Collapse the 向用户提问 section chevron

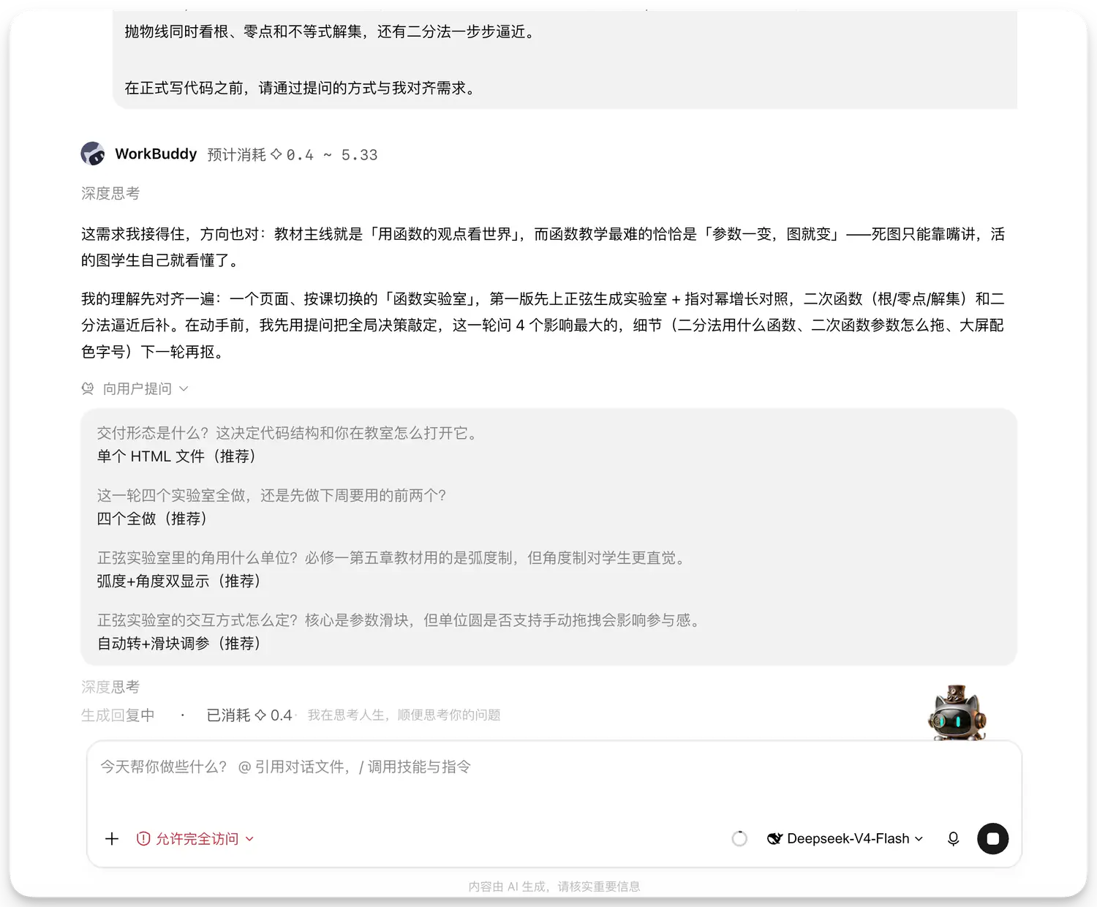(x=184, y=388)
